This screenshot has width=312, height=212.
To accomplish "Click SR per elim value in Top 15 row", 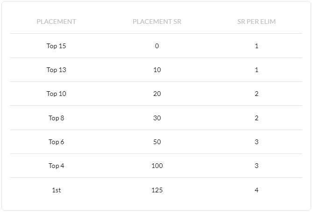I will point(256,46).
